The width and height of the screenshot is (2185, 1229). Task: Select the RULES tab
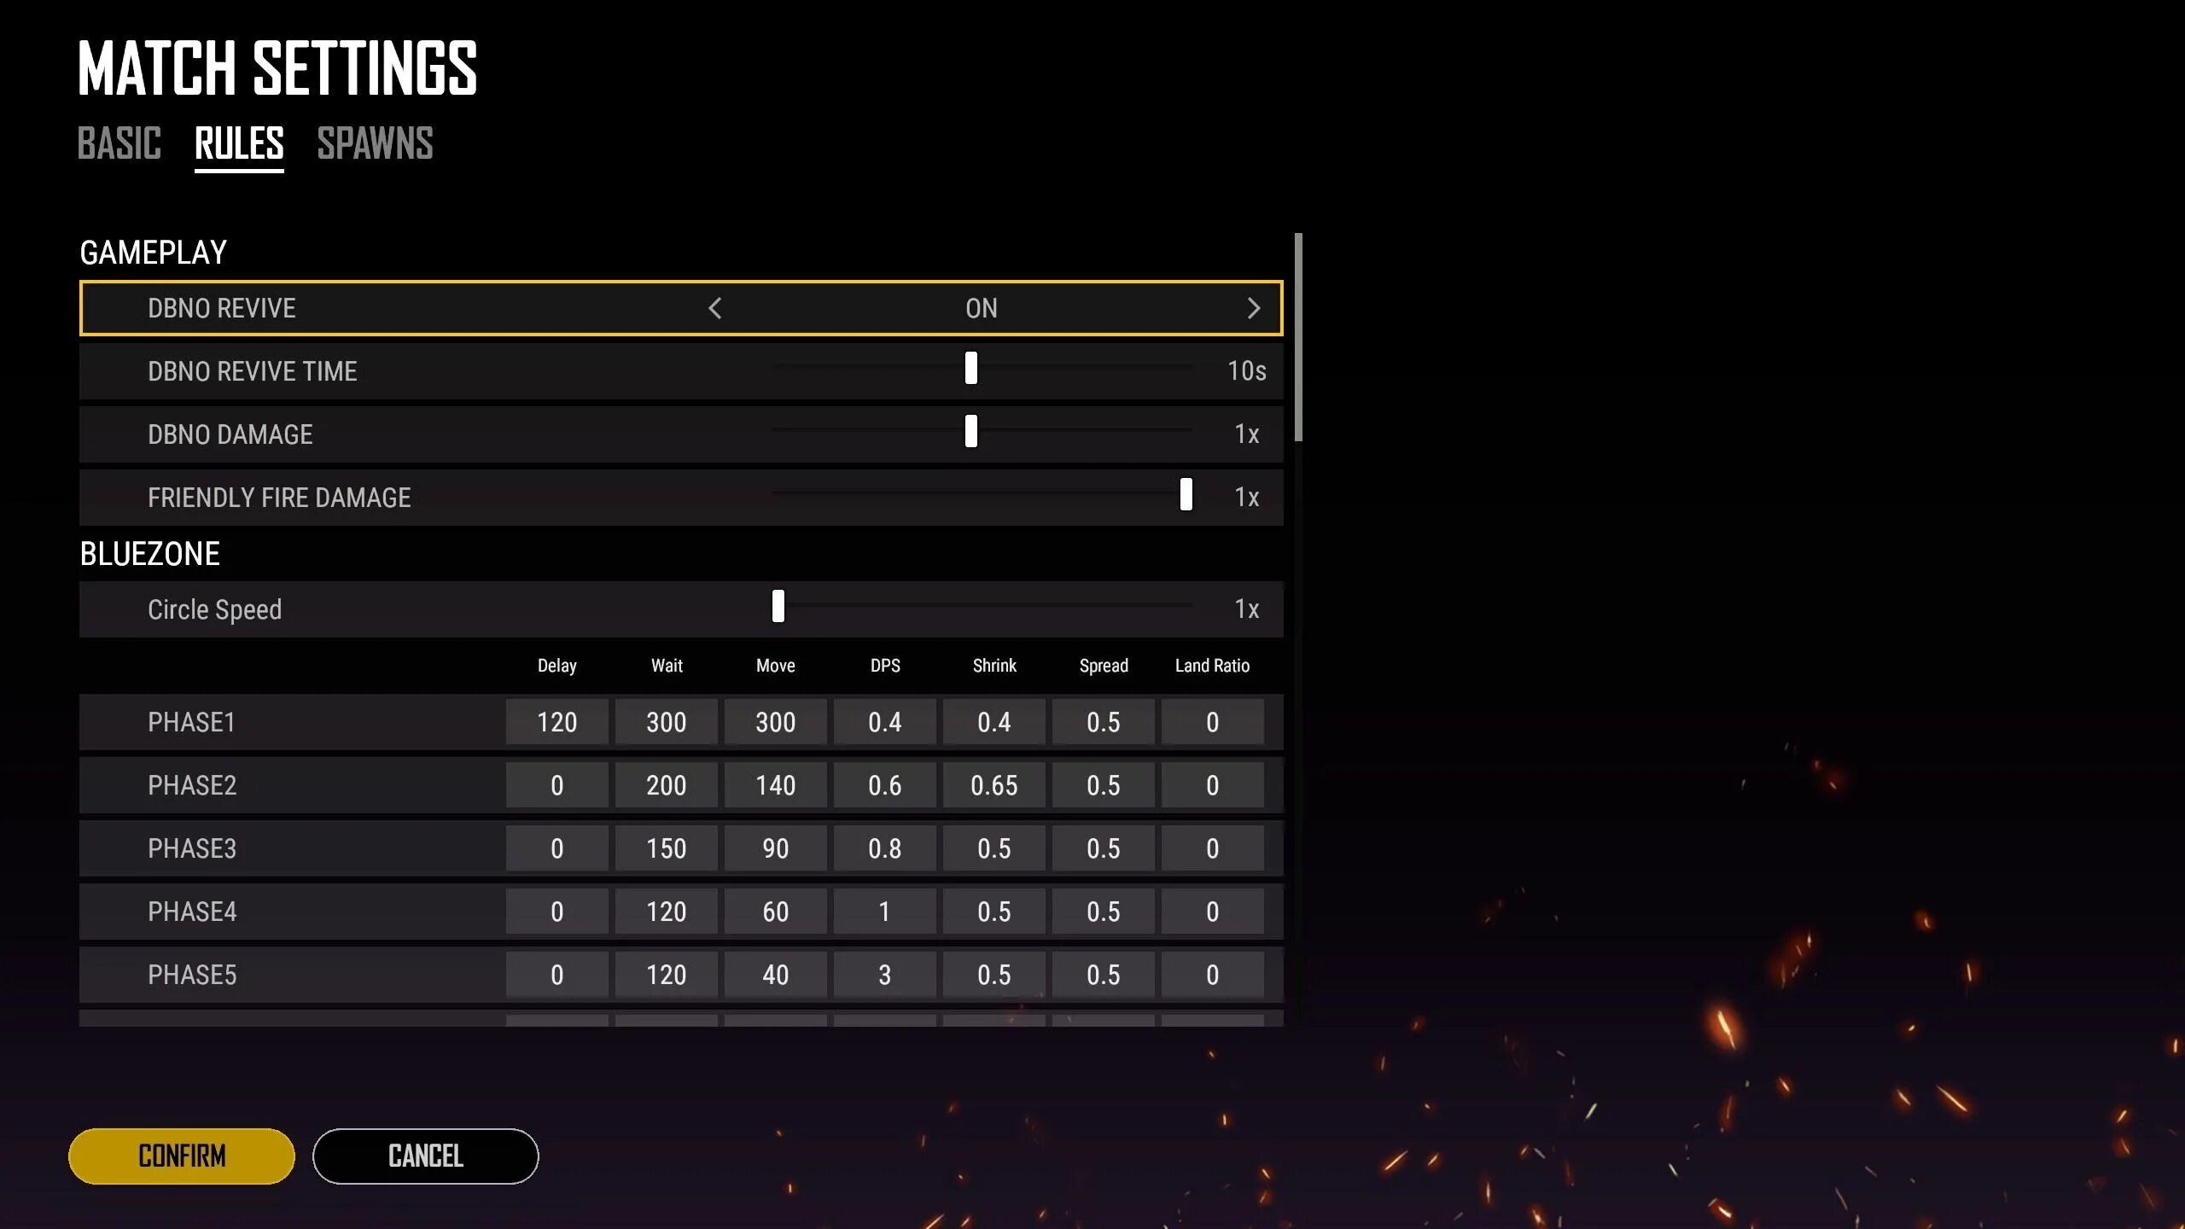tap(239, 143)
